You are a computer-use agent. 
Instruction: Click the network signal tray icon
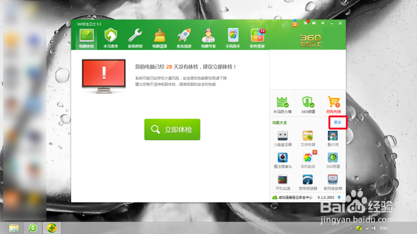pyautogui.click(x=366, y=228)
